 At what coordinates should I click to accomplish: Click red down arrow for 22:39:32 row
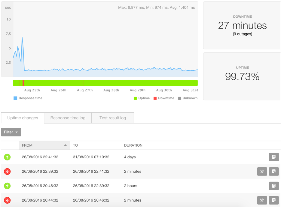7,172
